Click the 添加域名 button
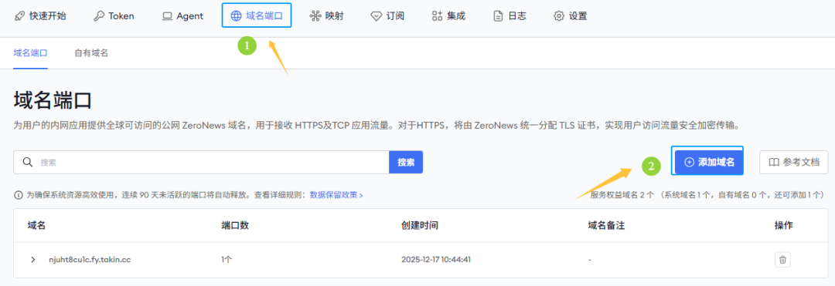This screenshot has height=286, width=835. (x=709, y=163)
